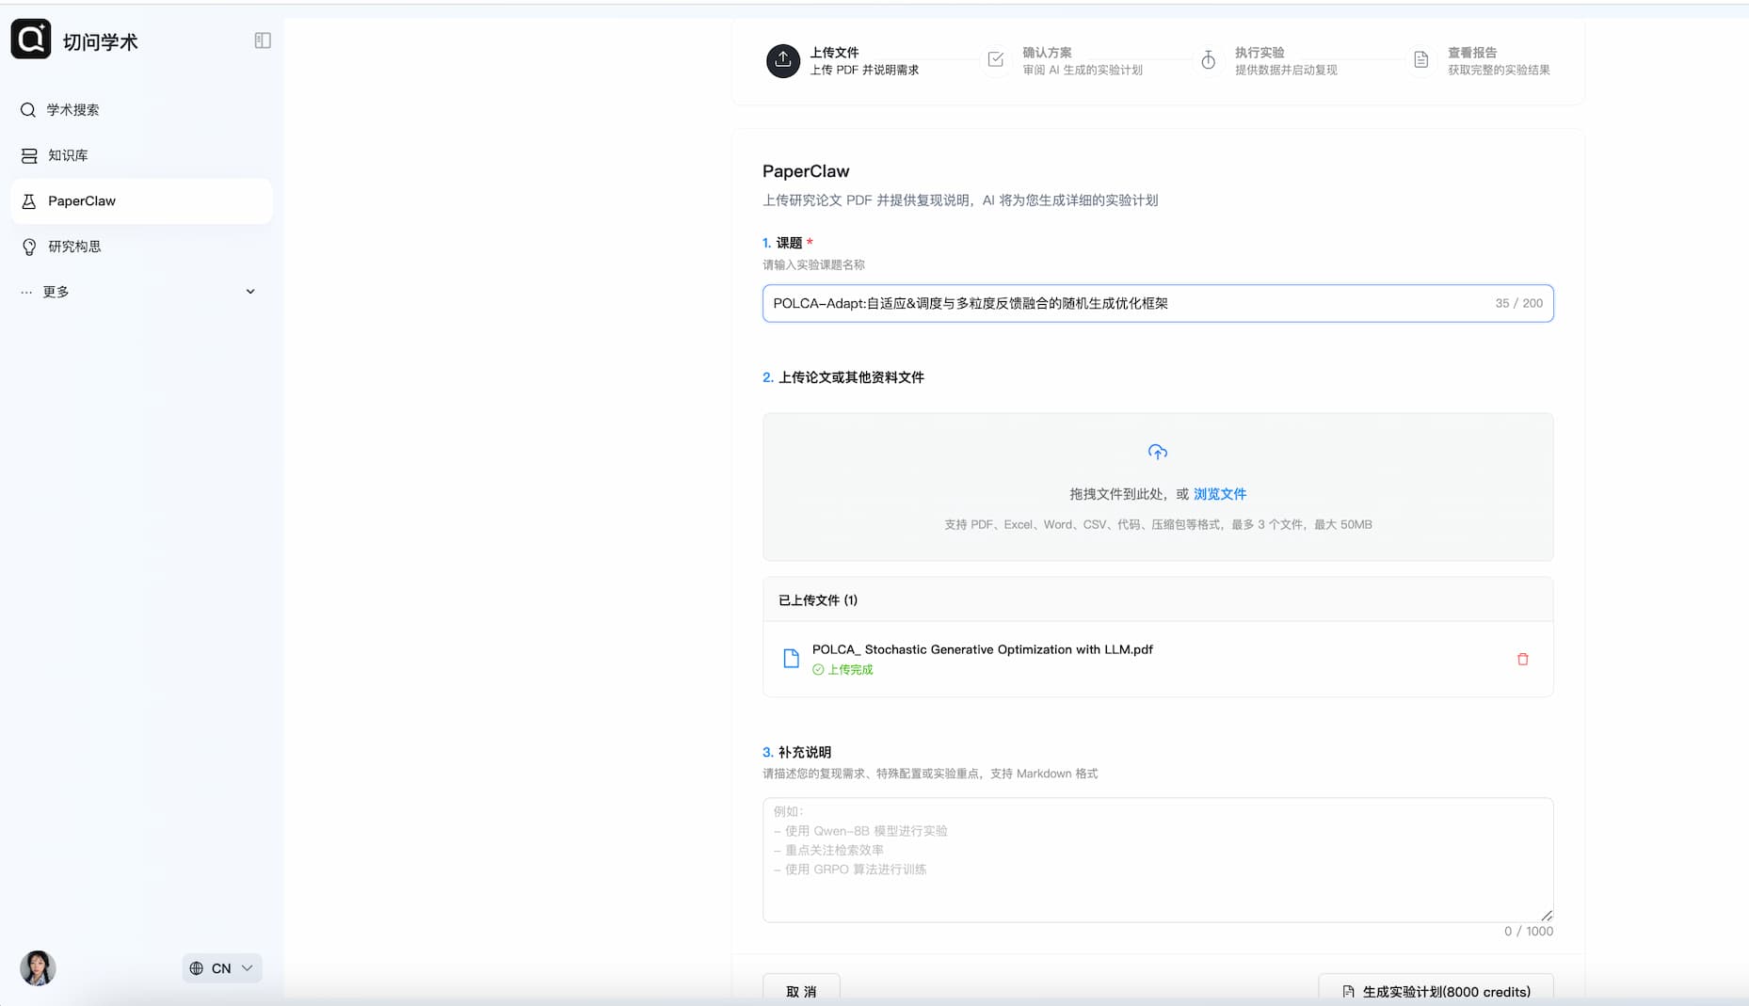Click the 查看报告 document step icon
The height and width of the screenshot is (1006, 1749).
tap(1421, 59)
